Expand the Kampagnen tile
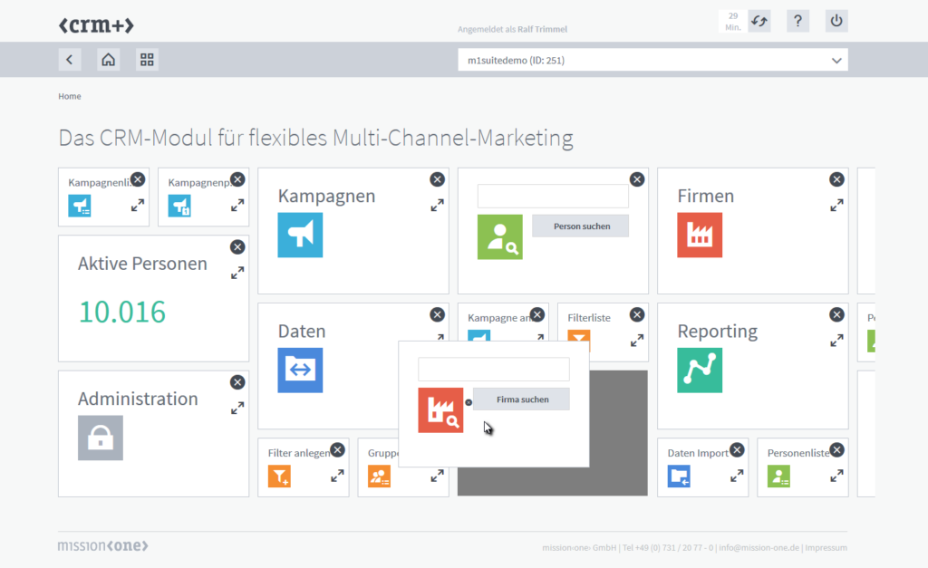The image size is (928, 568). click(437, 206)
